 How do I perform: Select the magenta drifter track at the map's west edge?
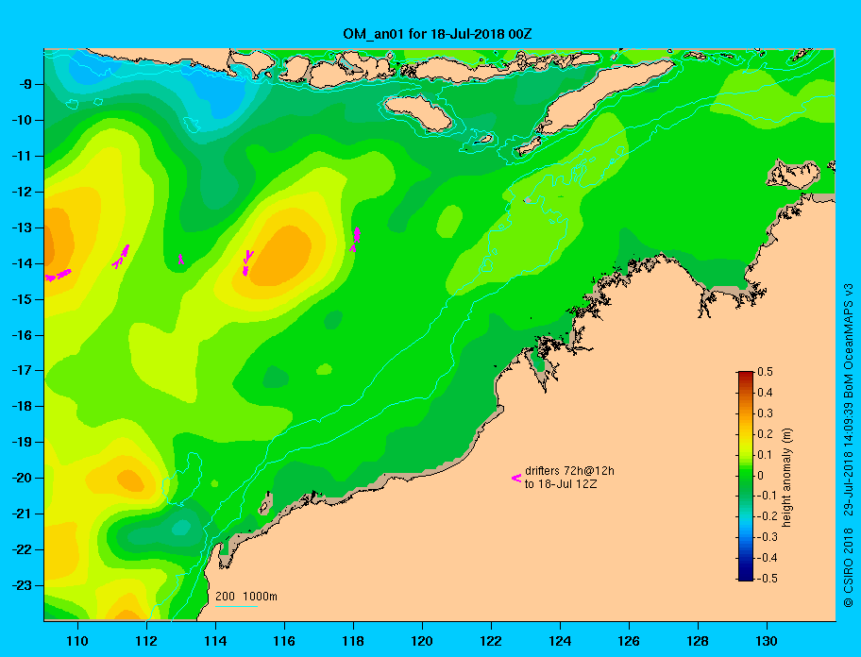click(x=59, y=275)
